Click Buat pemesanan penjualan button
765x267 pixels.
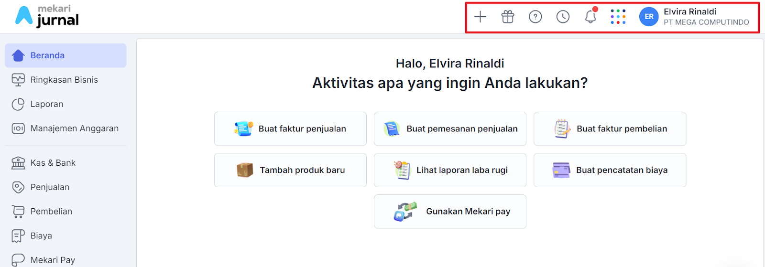pos(450,129)
